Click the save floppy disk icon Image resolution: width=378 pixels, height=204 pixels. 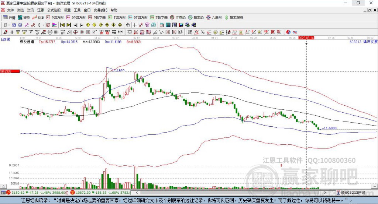click(181, 25)
